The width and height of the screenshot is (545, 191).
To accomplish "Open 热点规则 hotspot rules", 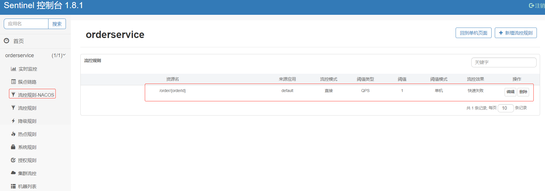I will (27, 134).
